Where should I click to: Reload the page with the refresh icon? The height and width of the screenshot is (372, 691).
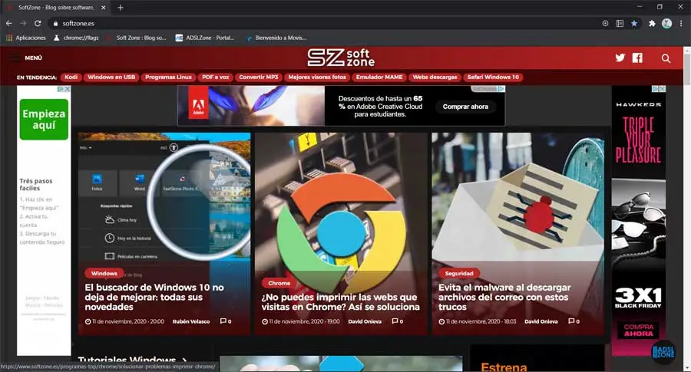click(x=38, y=23)
